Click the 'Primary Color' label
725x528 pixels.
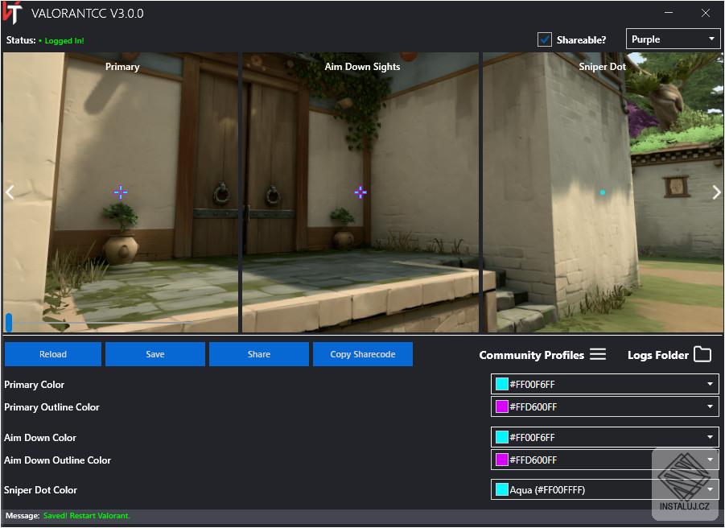coord(35,384)
